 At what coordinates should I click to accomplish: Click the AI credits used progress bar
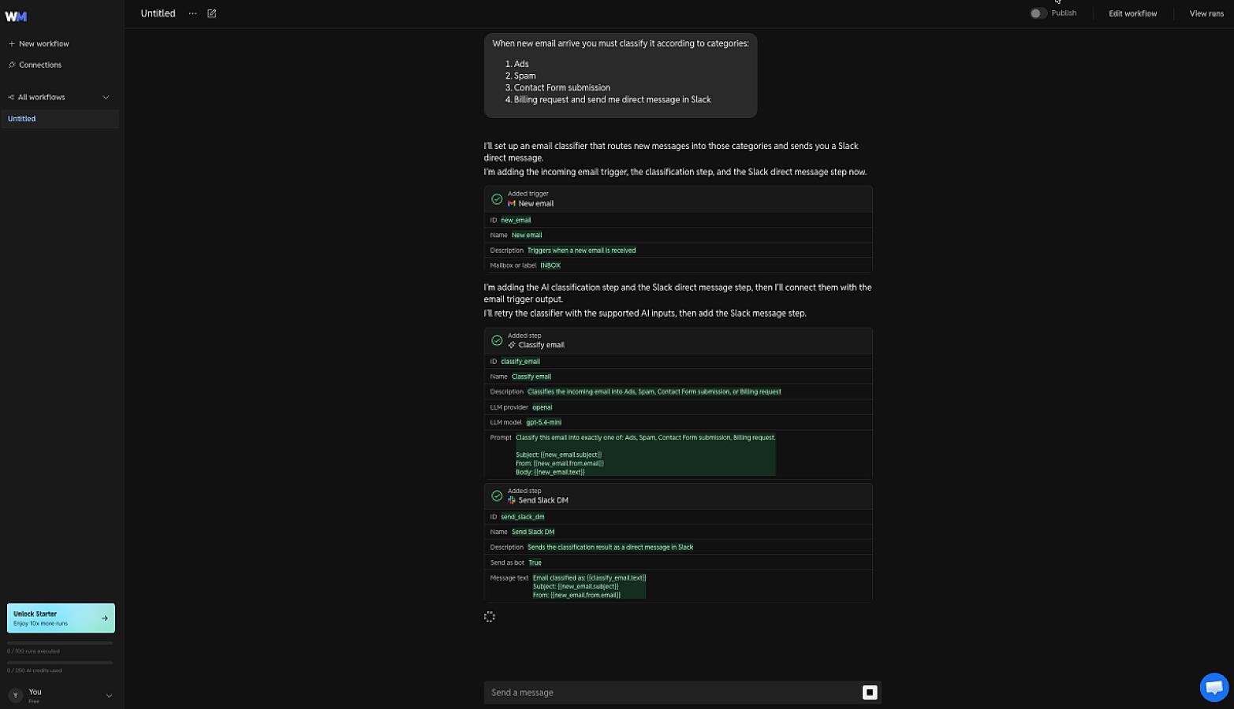[60, 663]
